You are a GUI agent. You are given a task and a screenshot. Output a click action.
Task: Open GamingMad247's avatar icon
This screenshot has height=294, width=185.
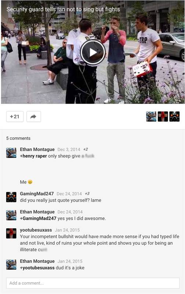point(11,197)
